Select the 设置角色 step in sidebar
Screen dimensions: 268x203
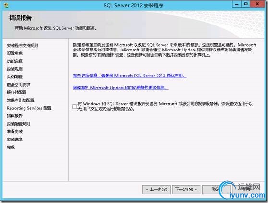(14, 53)
